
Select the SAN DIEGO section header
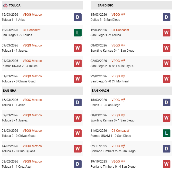(105, 5)
